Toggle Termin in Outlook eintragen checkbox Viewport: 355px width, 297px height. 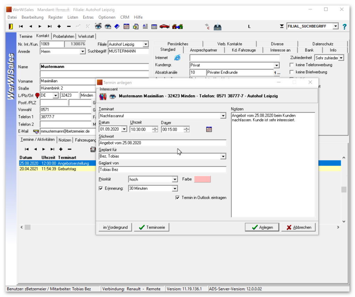[177, 198]
